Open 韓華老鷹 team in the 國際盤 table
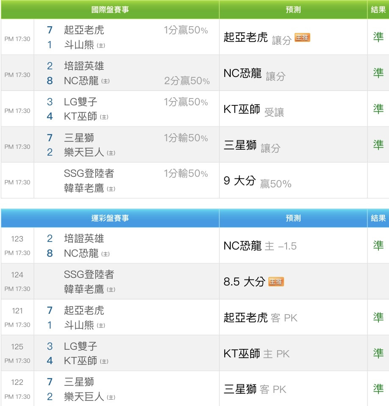The image size is (389, 406). point(84,188)
